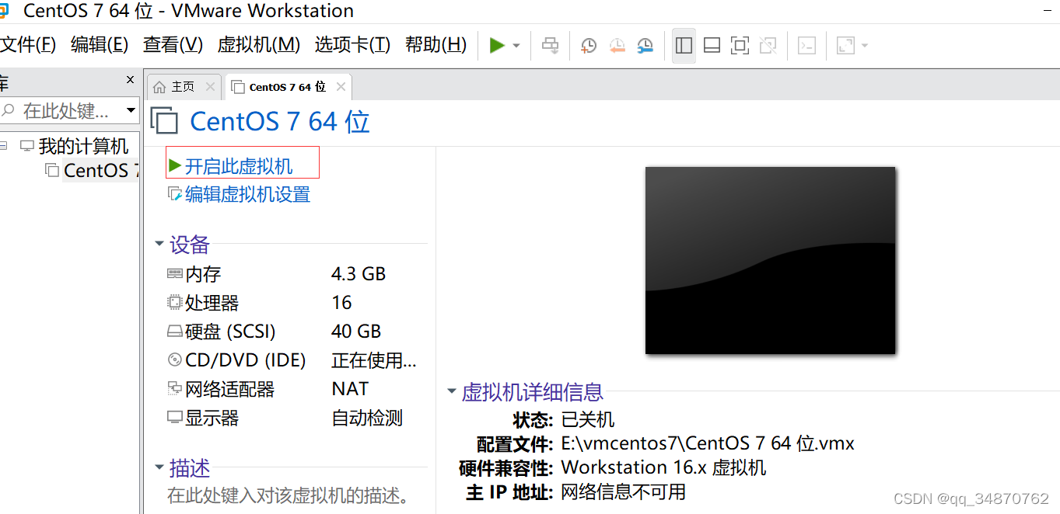
Task: Enter full screen mode icon
Action: pos(740,46)
